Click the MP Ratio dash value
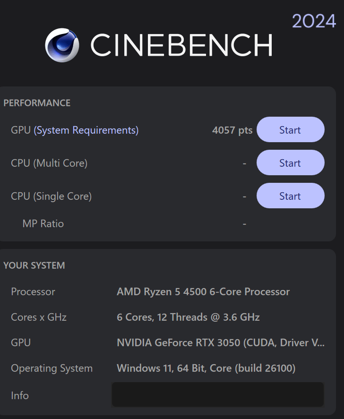Image resolution: width=344 pixels, height=419 pixels. (244, 224)
